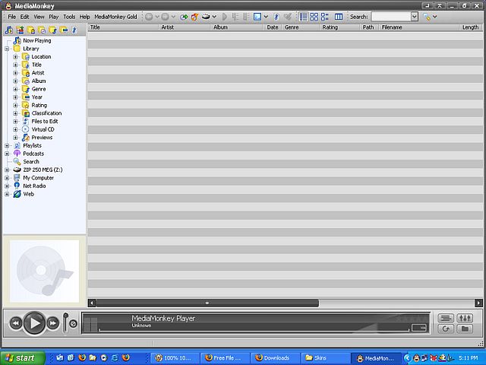486x365 pixels.
Task: Switch to album art grid view
Action: pyautogui.click(x=314, y=17)
